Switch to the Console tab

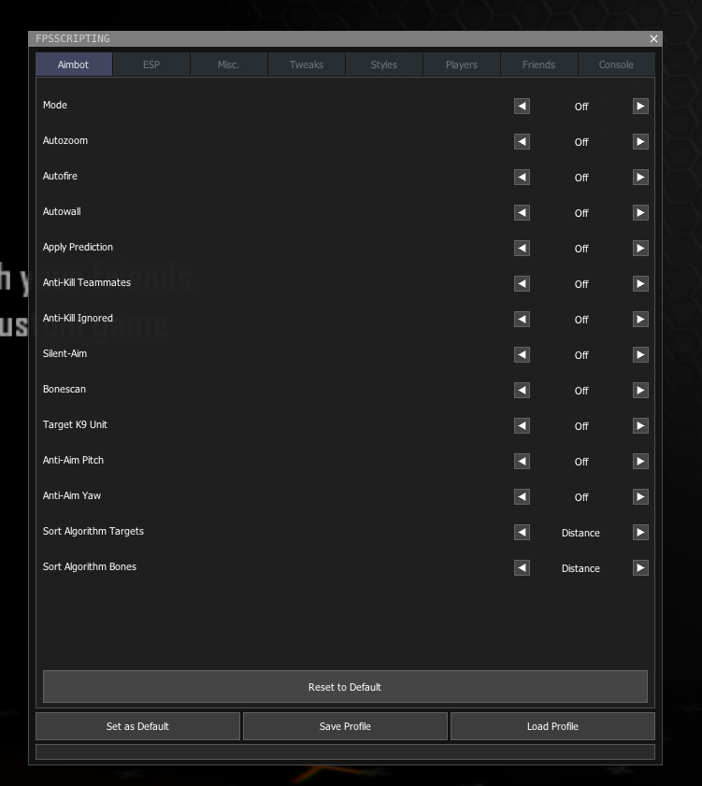point(616,64)
